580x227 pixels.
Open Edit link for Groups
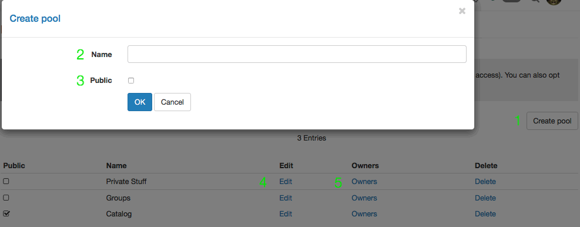(286, 198)
